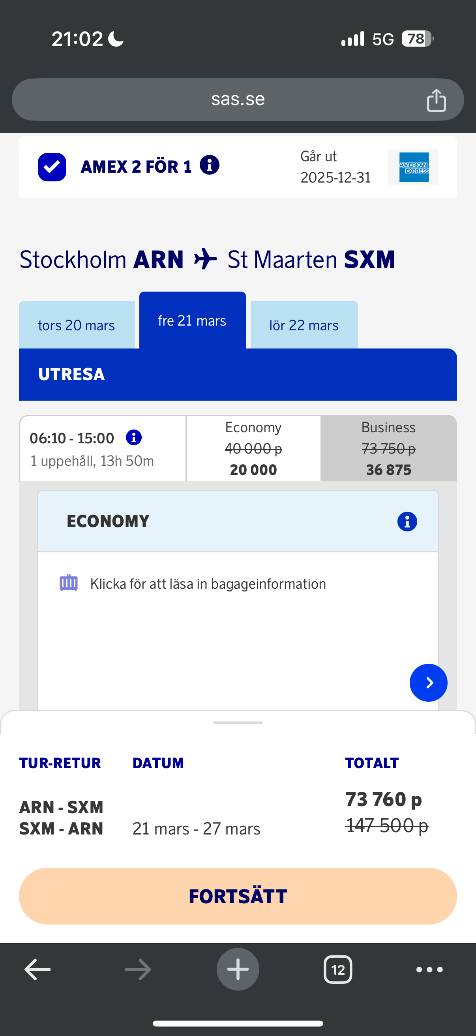476x1036 pixels.
Task: Select the Business 36 875 fare
Action: [x=388, y=448]
